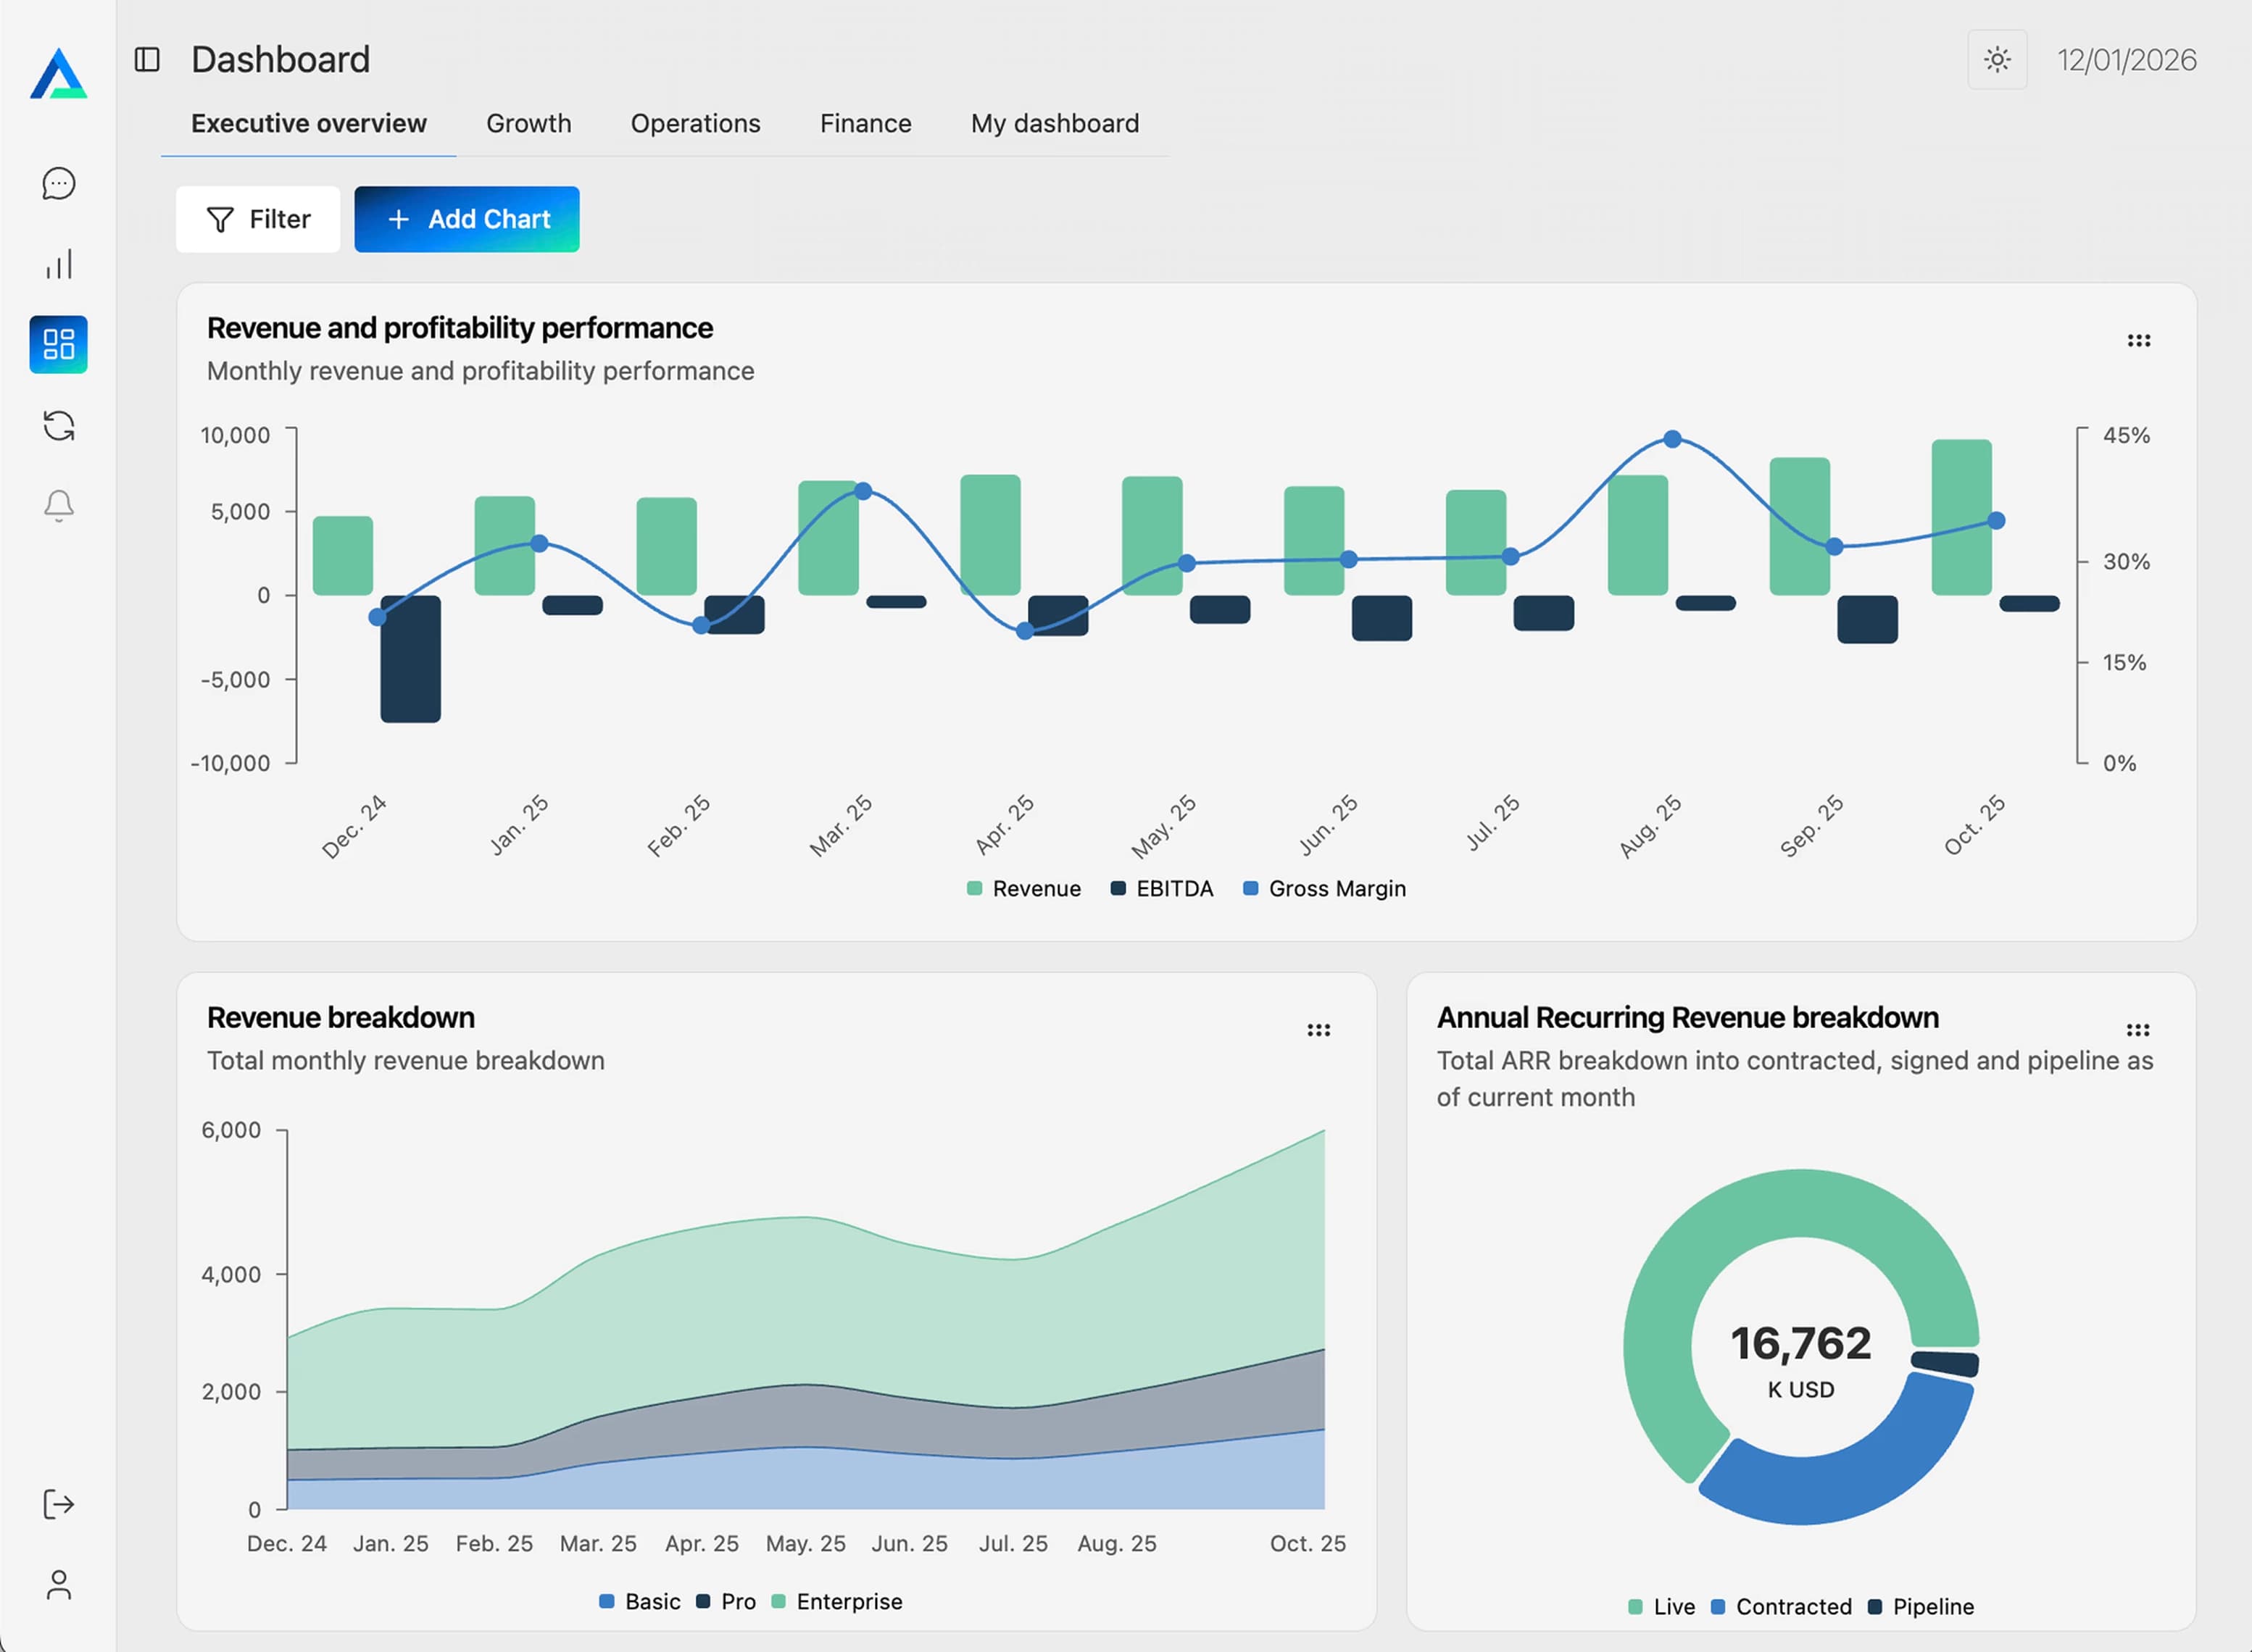The width and height of the screenshot is (2252, 1652).
Task: Click the Mar. 25 gross margin point
Action: pyautogui.click(x=863, y=491)
